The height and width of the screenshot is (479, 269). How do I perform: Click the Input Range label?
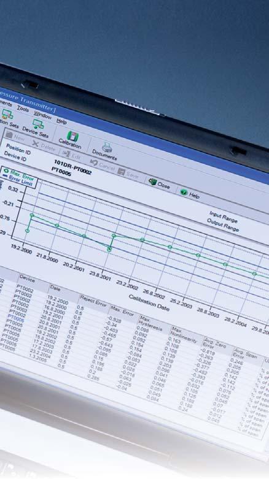[224, 217]
